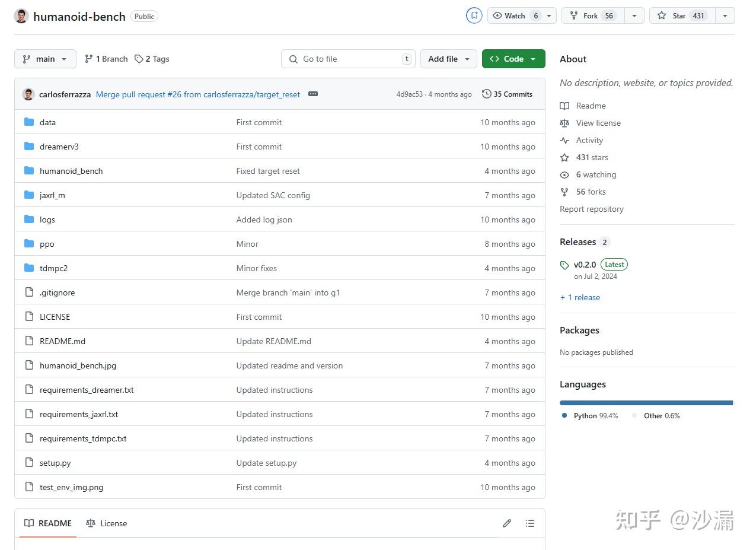
Task: Open the main branch dropdown
Action: [45, 59]
